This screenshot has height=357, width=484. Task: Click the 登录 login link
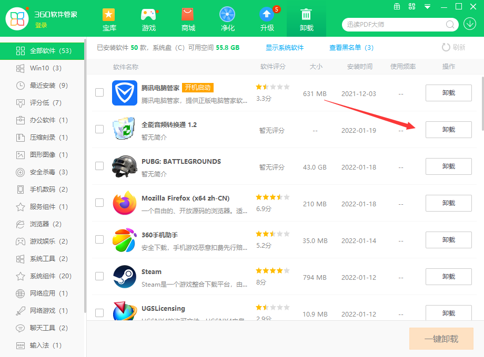[x=41, y=25]
